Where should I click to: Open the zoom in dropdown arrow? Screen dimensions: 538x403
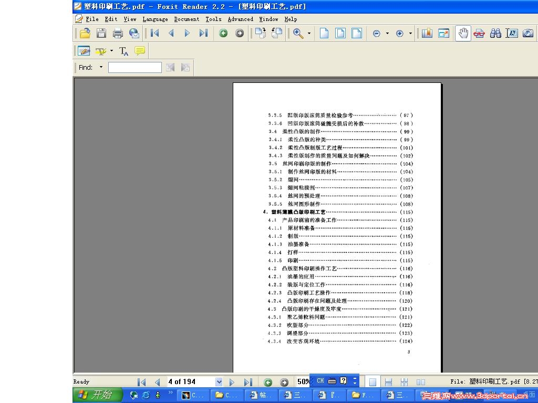tap(410, 33)
